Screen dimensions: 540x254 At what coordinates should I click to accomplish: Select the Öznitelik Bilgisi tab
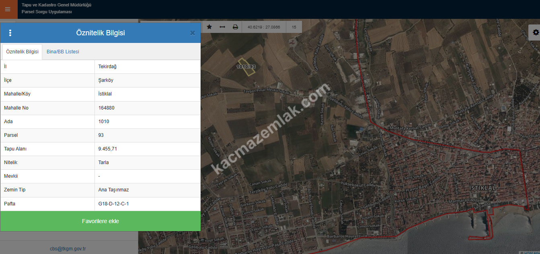[23, 52]
